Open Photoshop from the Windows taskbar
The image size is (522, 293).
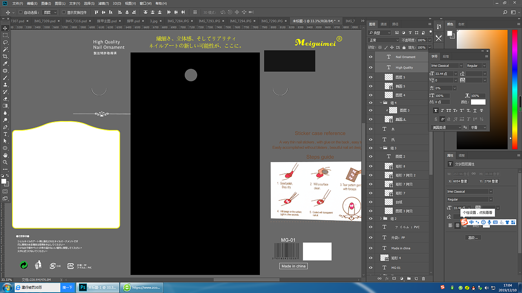(98, 287)
